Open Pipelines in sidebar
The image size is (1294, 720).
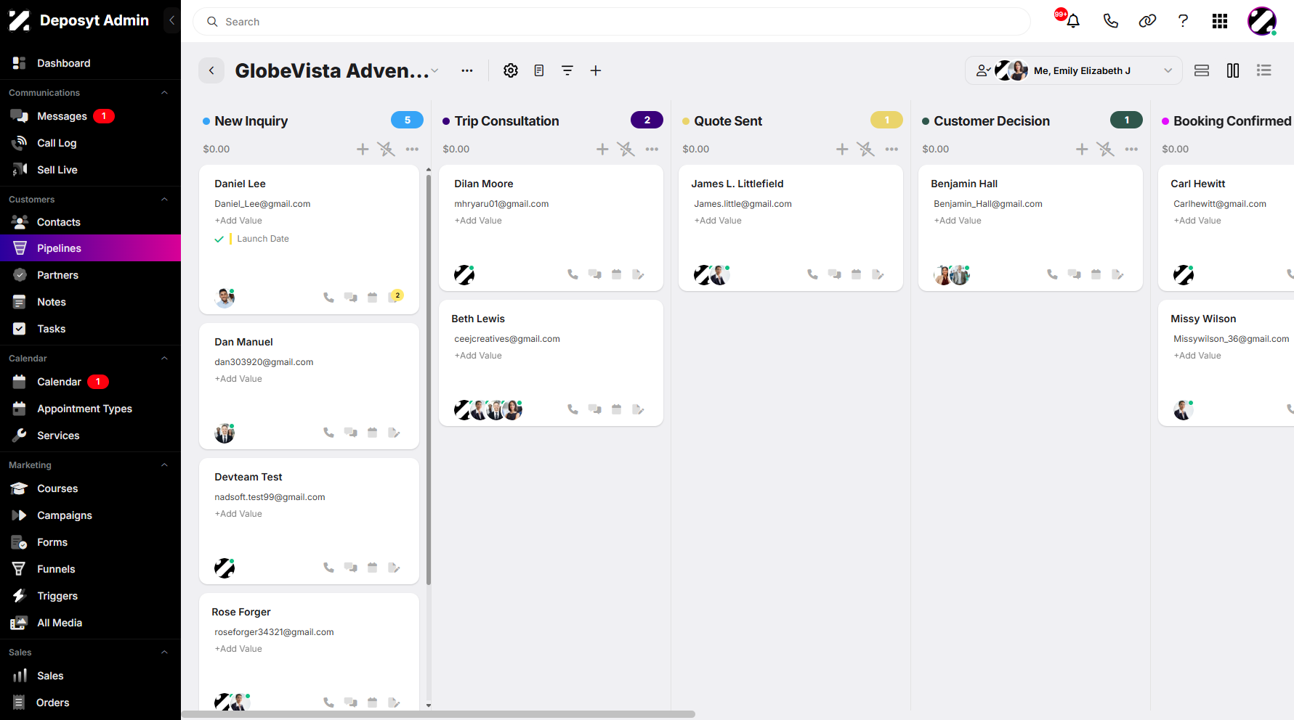point(90,248)
